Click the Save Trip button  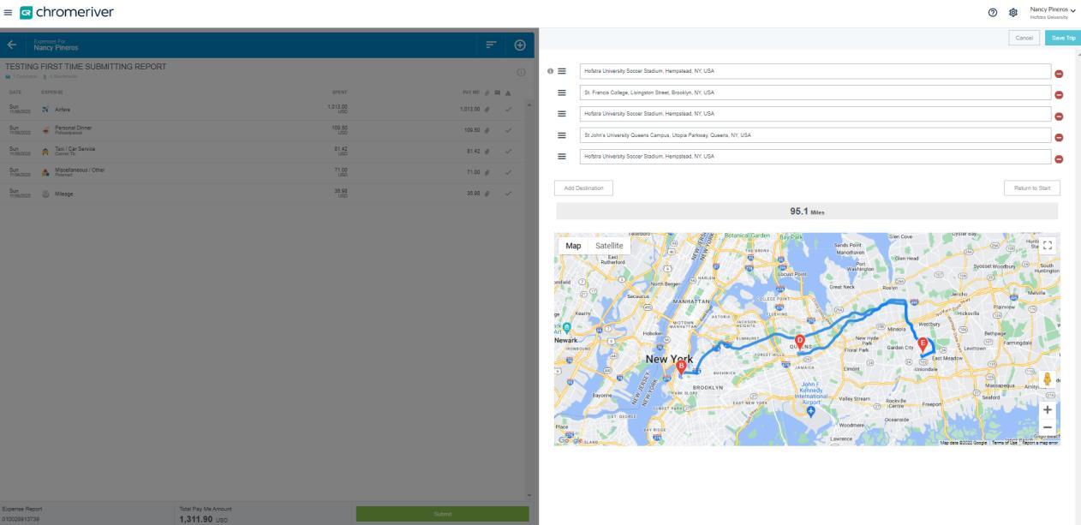click(1063, 39)
